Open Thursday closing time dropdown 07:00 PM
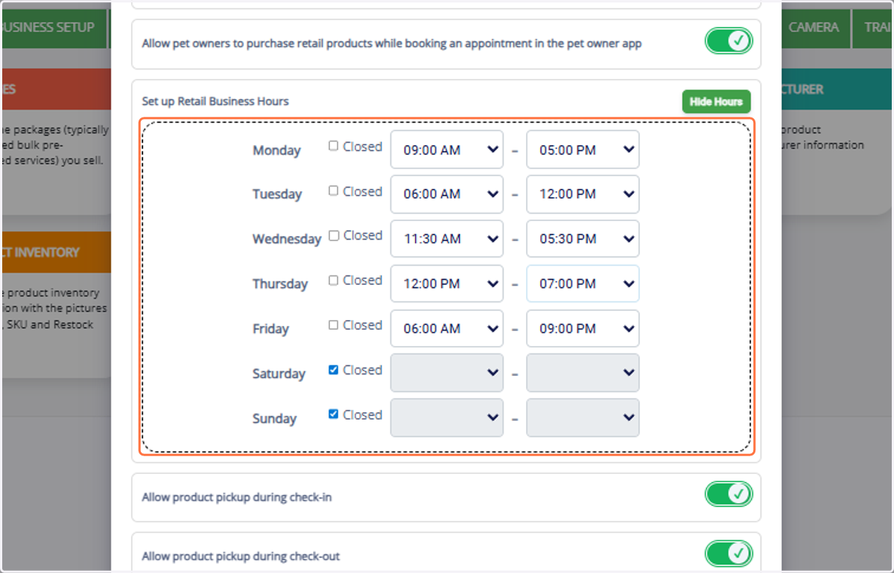 point(583,284)
